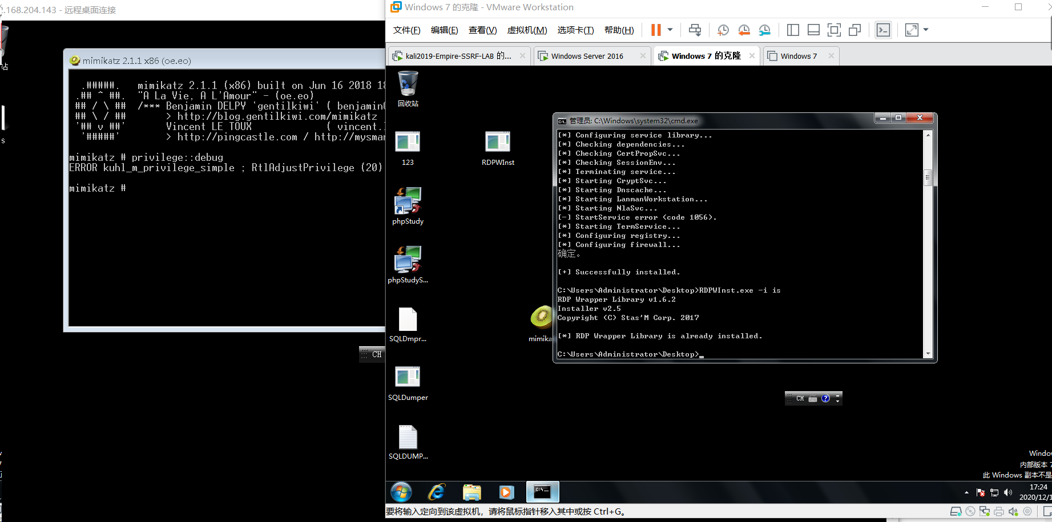
Task: Click the stretch guest display icon
Action: pos(912,30)
